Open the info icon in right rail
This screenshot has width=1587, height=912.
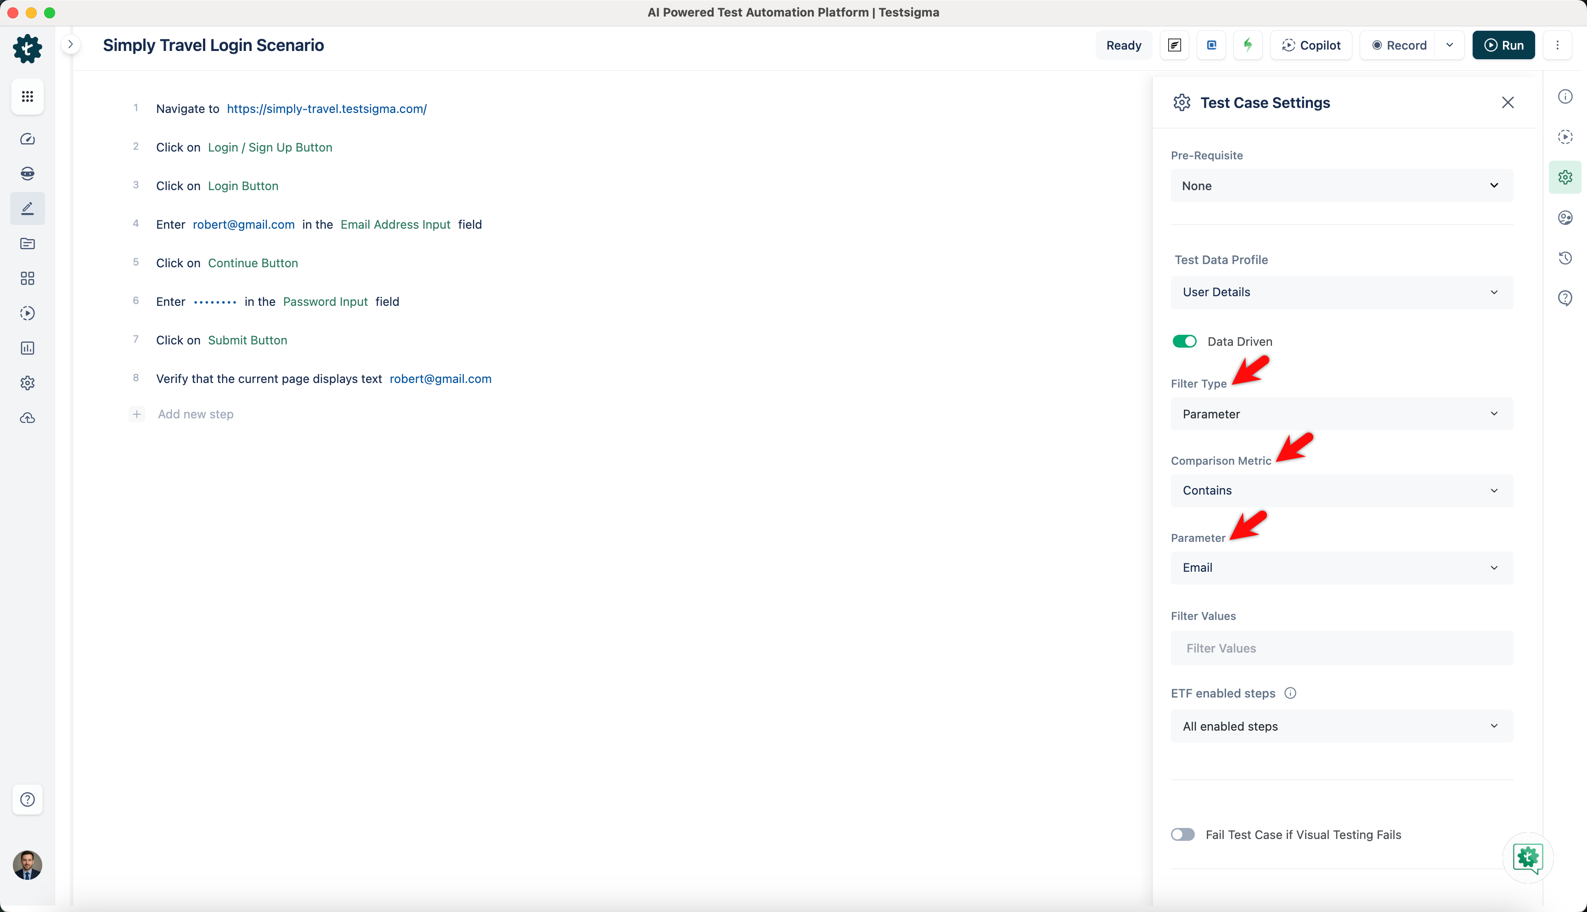1565,96
